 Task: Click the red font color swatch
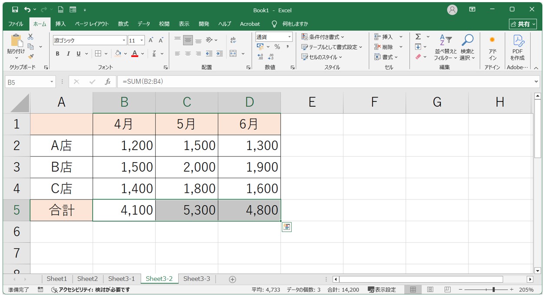click(135, 54)
